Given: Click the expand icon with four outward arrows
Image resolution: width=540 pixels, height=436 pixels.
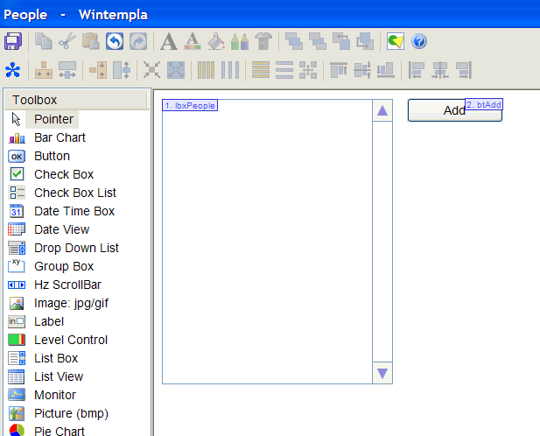Looking at the screenshot, I should 176,70.
